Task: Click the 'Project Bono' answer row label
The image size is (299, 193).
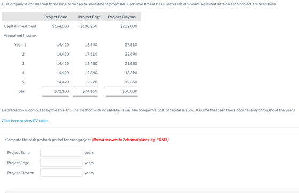Action: [x=19, y=153]
